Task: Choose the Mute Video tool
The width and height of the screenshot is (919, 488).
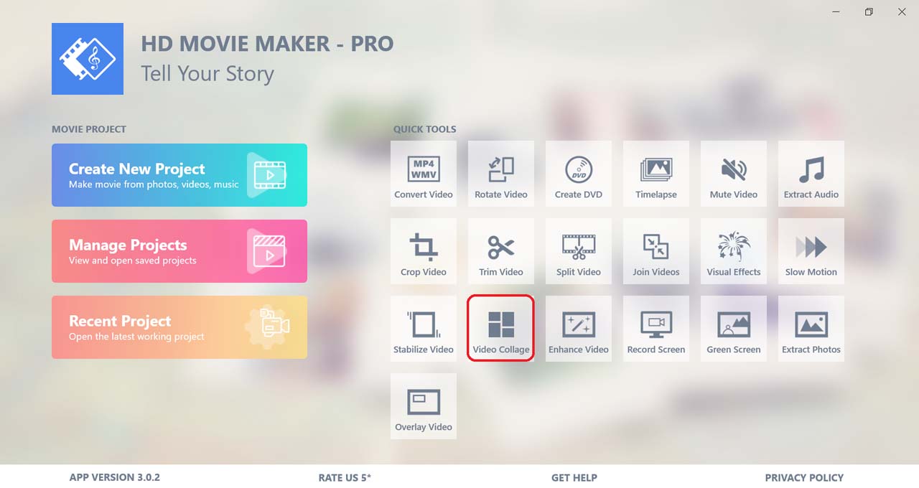Action: (x=734, y=174)
